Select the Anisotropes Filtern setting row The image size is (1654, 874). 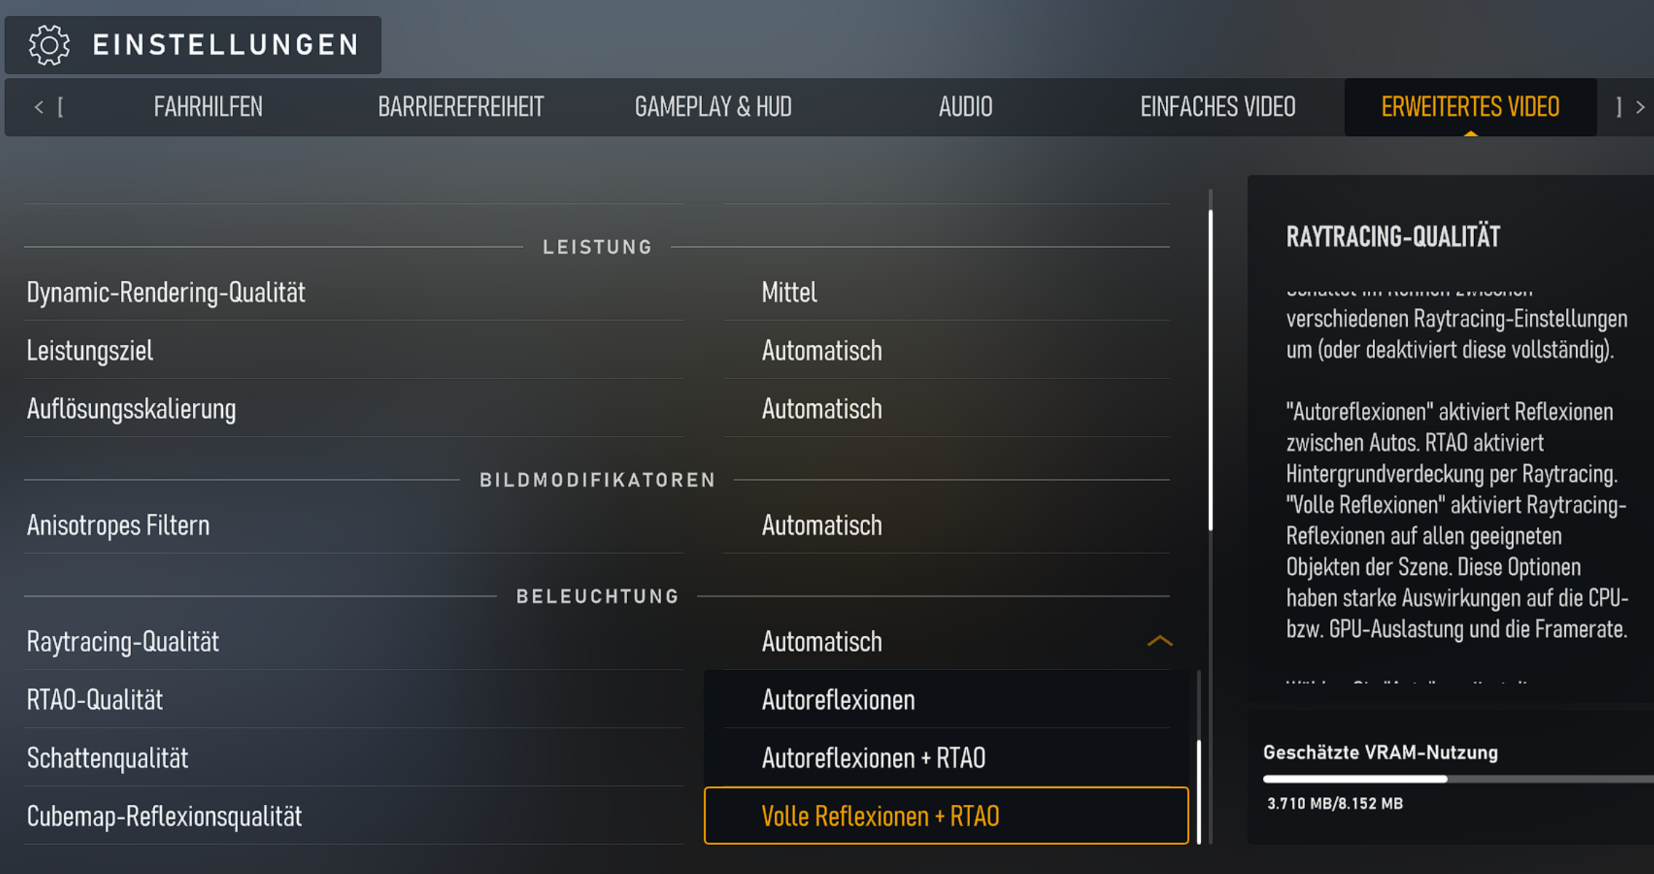597,525
